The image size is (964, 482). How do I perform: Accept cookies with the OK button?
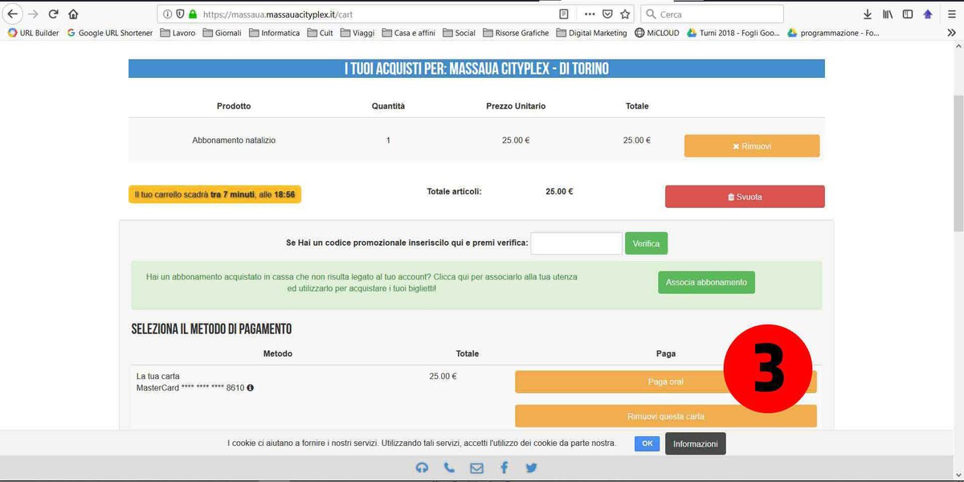pos(647,443)
